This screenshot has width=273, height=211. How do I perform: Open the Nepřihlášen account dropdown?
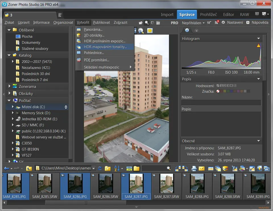[x=193, y=23]
